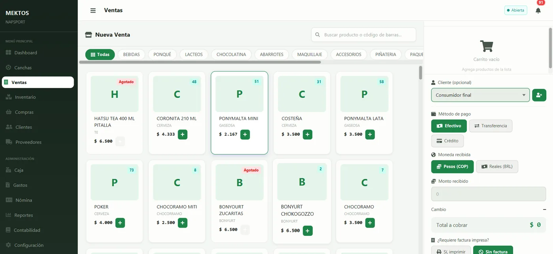This screenshot has width=553, height=254.
Task: Click the Dashboard icon in the sidebar
Action: tap(9, 52)
